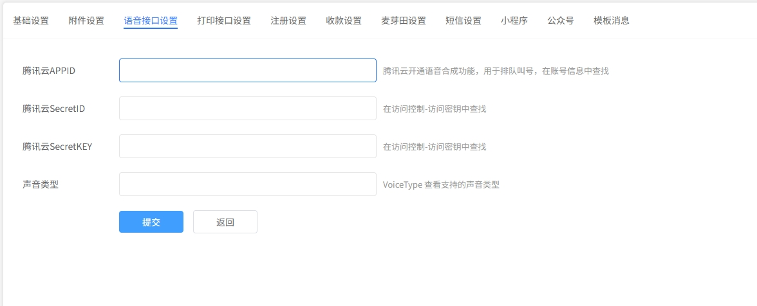
Task: Select the 语音接口设置 tab
Action: tap(151, 21)
